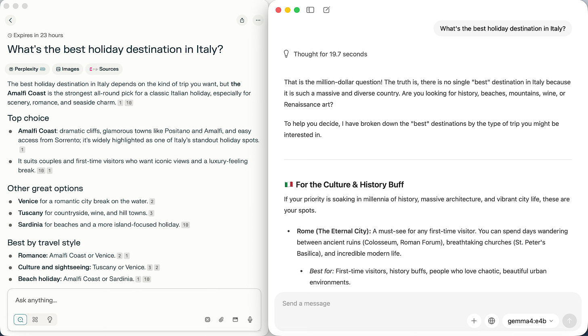The image size is (588, 336).
Task: Minimize chat window with yellow button
Action: pos(288,10)
